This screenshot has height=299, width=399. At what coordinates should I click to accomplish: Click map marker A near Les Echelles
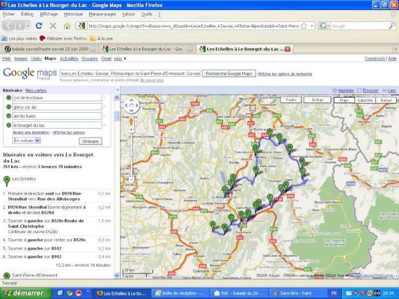(x=212, y=226)
